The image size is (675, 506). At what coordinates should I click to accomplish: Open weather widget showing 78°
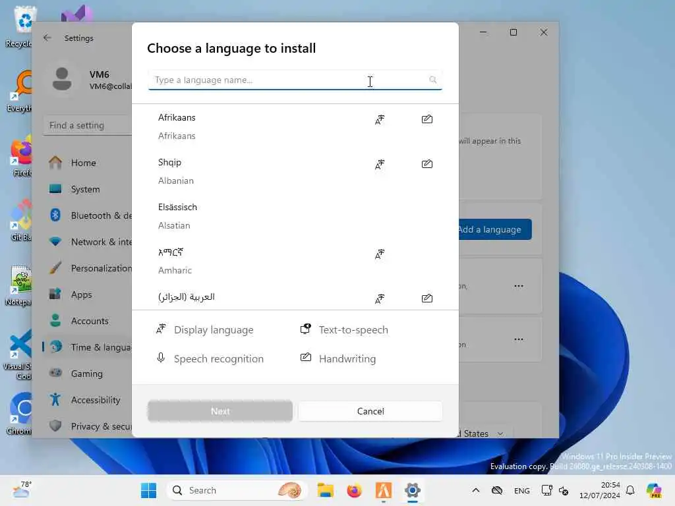22,490
